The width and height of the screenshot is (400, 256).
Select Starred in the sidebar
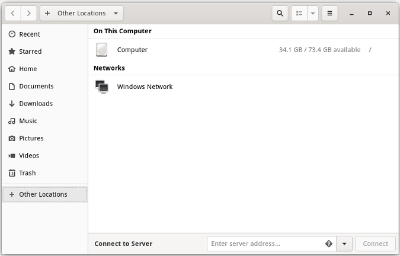[30, 52]
